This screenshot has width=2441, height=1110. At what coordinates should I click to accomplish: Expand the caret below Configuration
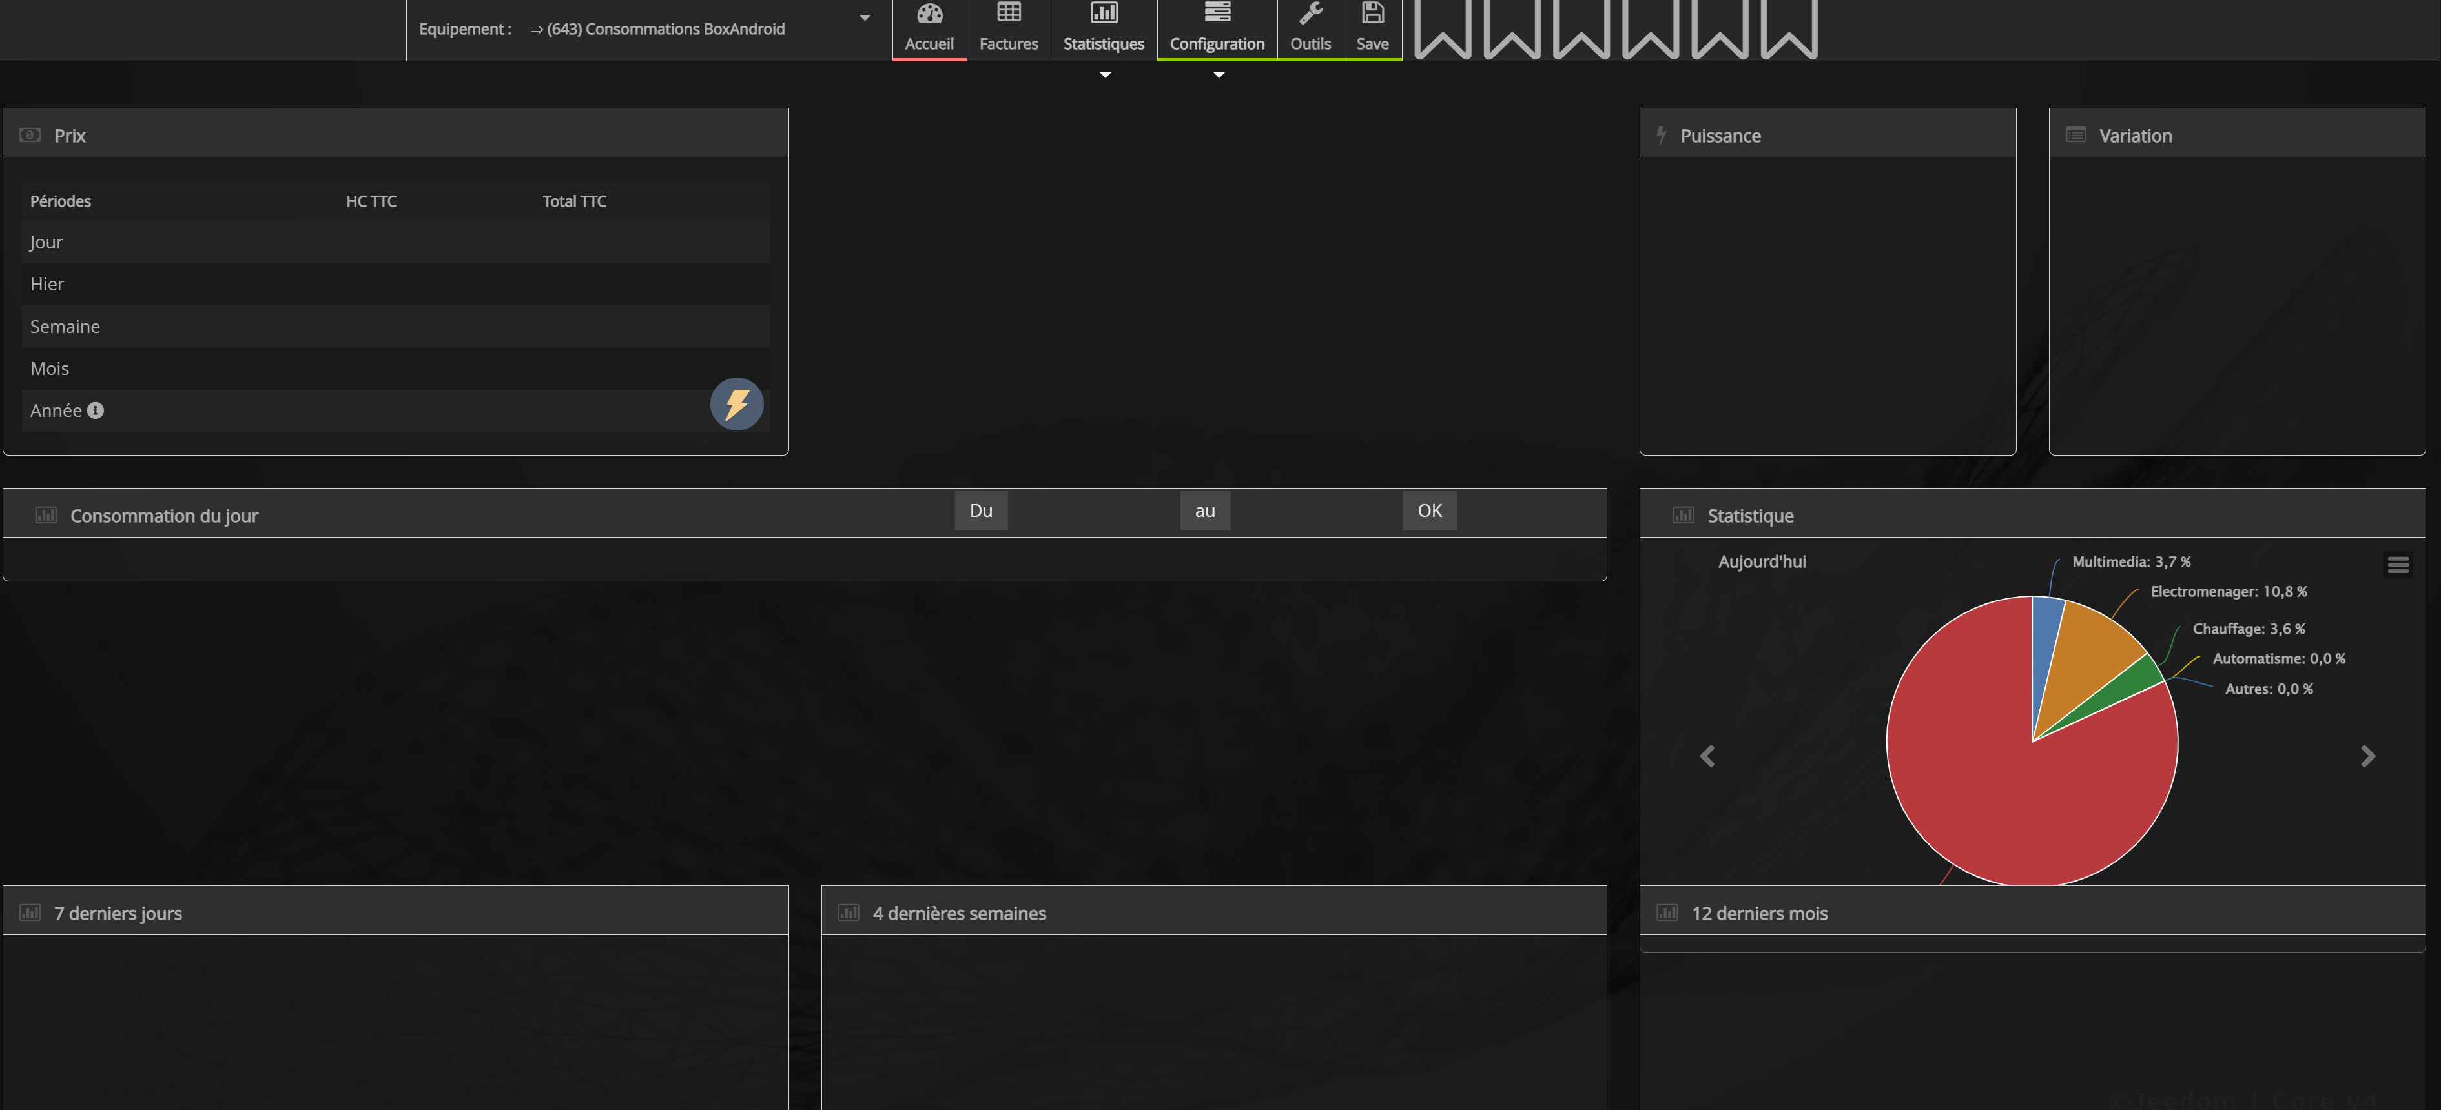[1219, 75]
